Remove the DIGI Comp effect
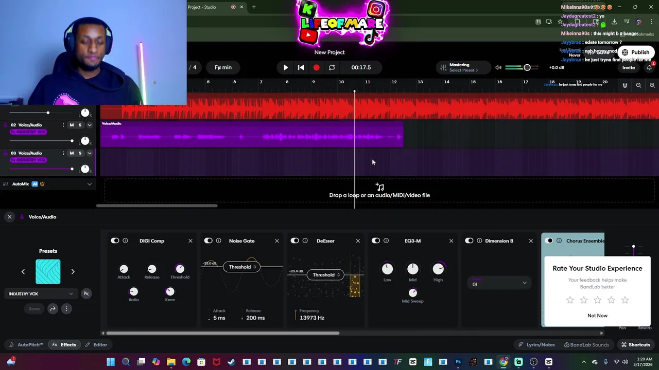This screenshot has height=370, width=659. [x=190, y=240]
